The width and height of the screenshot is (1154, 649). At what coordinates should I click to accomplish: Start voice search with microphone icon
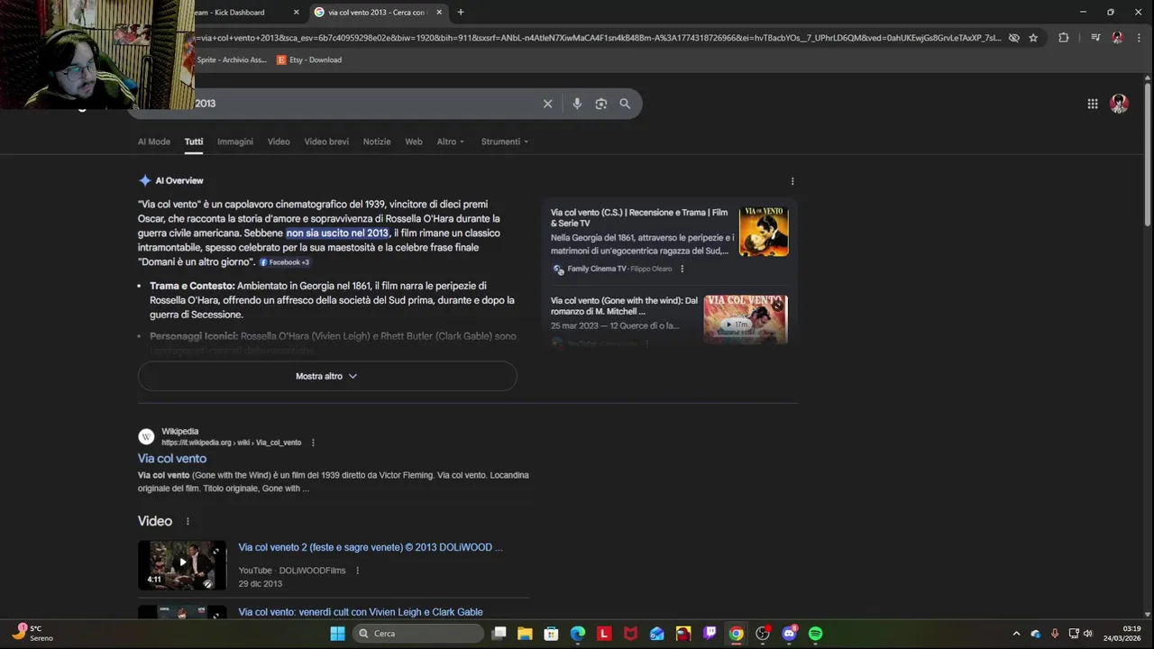pyautogui.click(x=577, y=104)
